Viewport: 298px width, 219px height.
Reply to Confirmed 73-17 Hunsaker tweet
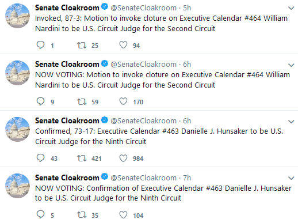coord(40,158)
